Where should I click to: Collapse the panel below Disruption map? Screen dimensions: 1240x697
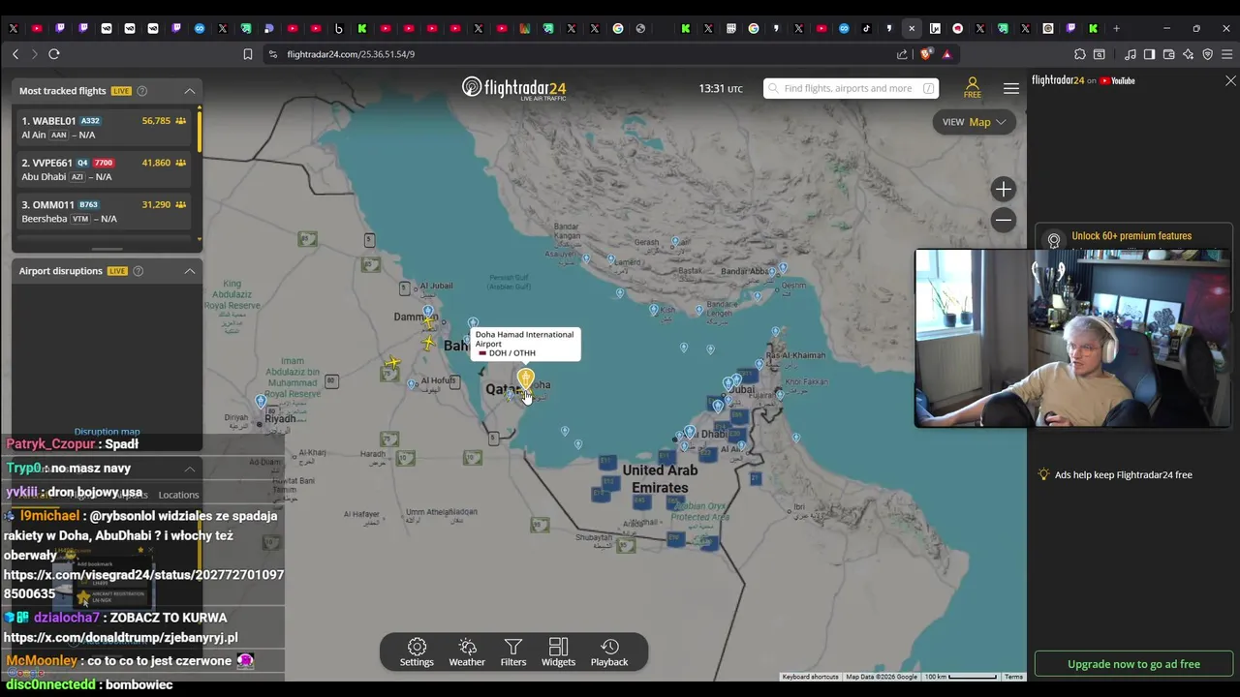click(190, 469)
